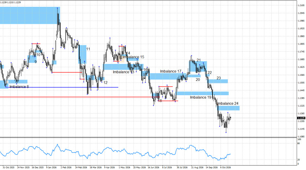Screen dimensions: 306x170
Task: Click the number 21 zone label
Action: (199, 60)
